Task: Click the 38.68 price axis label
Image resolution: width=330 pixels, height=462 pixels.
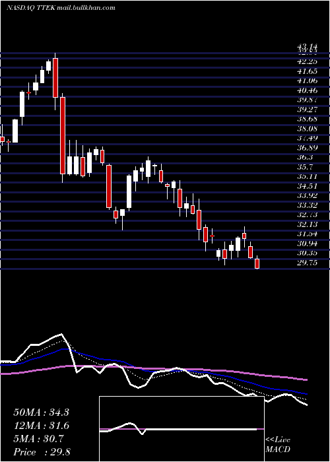Action: click(306, 119)
